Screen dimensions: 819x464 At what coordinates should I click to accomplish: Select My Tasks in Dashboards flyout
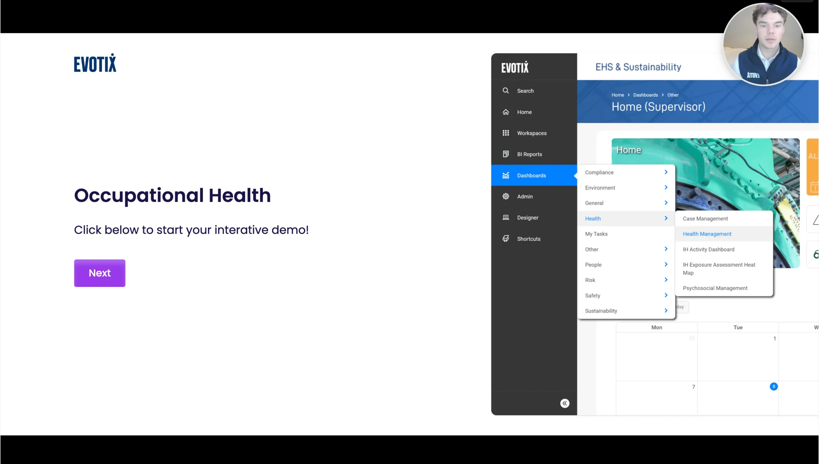coord(626,234)
